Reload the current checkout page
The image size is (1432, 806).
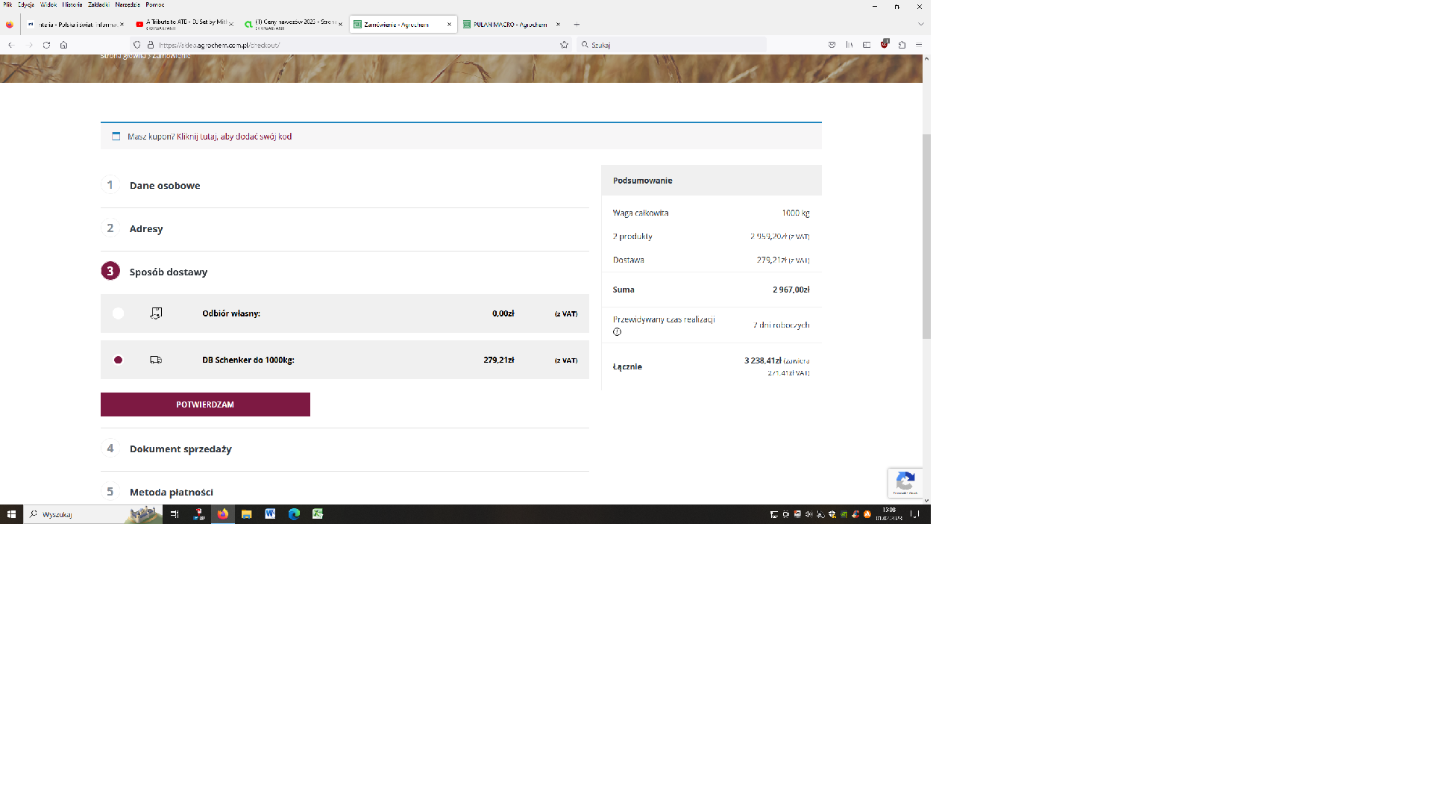tap(46, 45)
